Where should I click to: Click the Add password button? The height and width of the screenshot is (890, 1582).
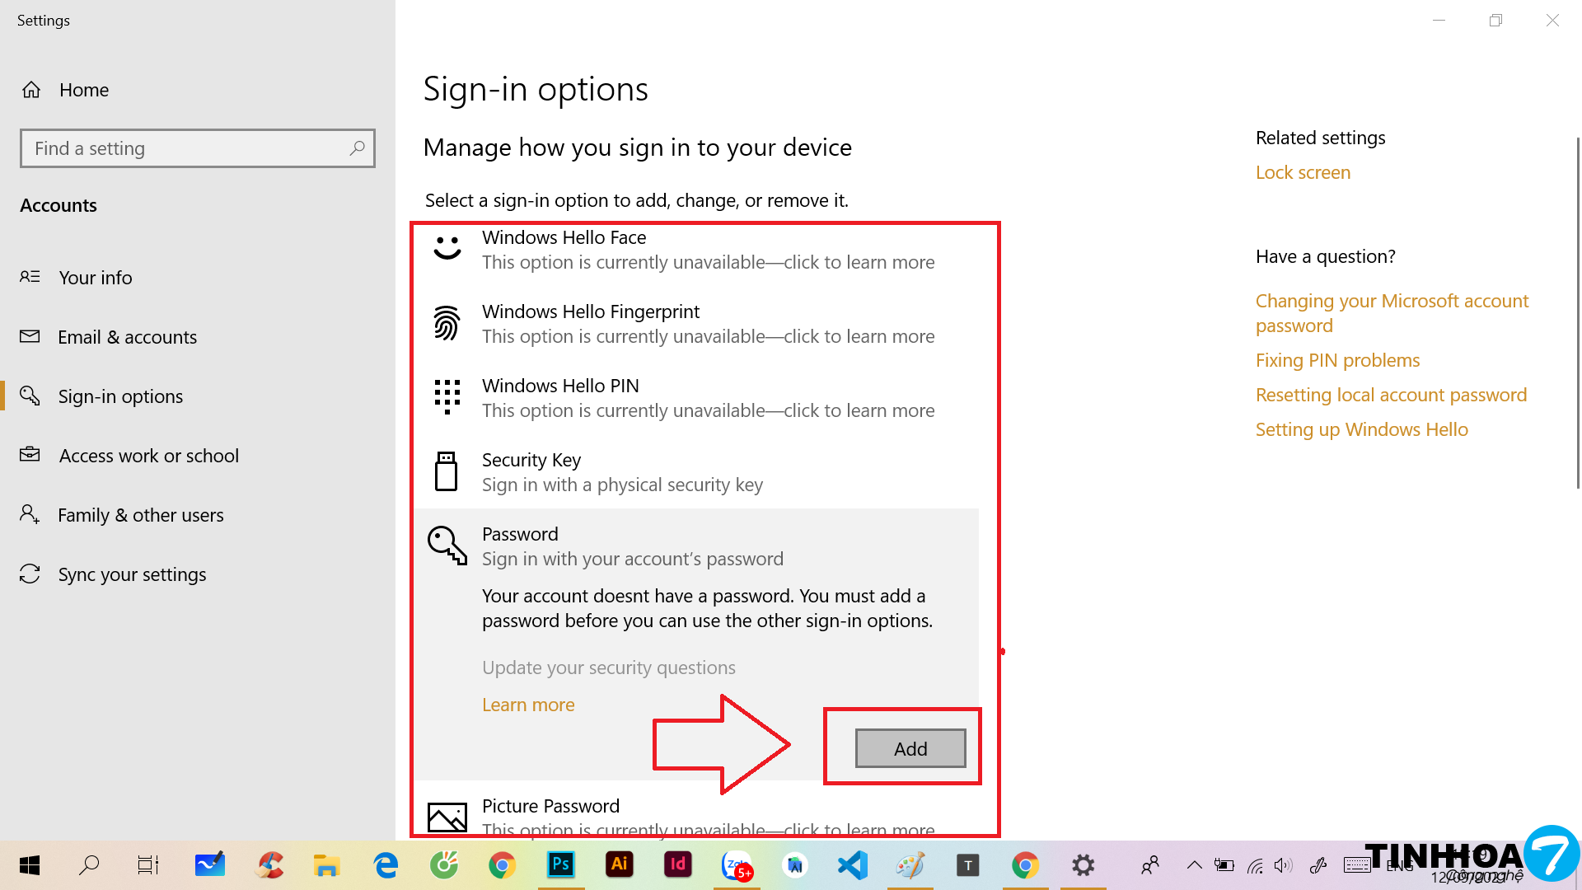pos(910,748)
